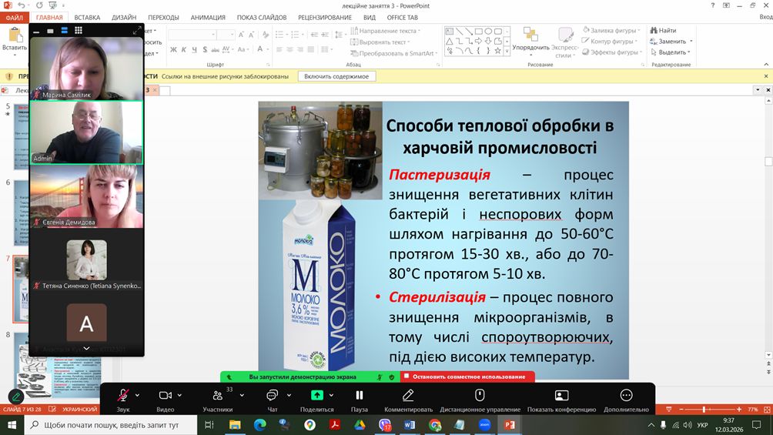Click the Показать конференцию icon
This screenshot has height=435, width=773.
tap(561, 395)
